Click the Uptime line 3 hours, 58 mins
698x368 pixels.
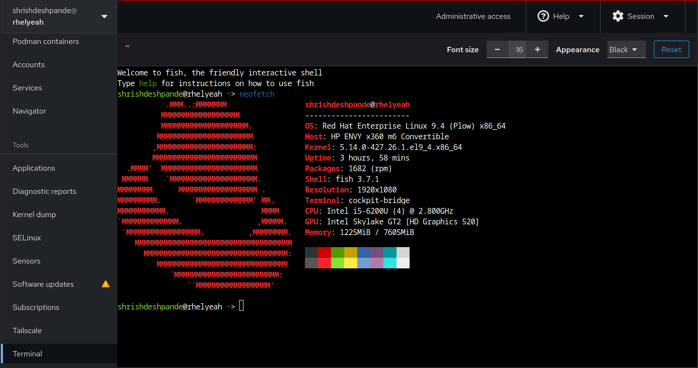pyautogui.click(x=357, y=158)
